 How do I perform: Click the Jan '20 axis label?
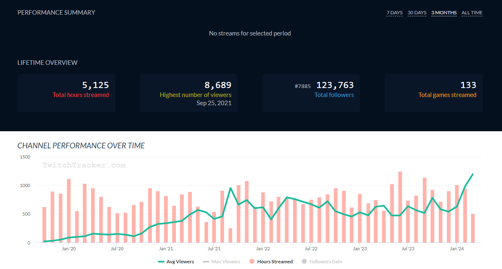coord(68,249)
